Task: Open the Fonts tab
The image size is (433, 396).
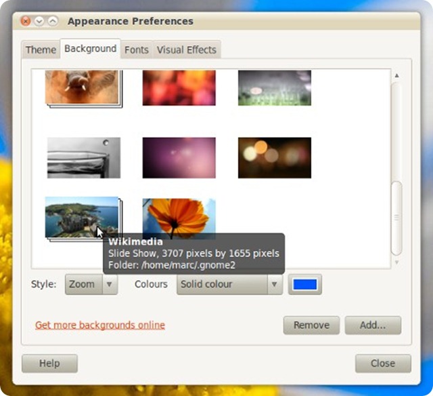Action: [x=137, y=49]
